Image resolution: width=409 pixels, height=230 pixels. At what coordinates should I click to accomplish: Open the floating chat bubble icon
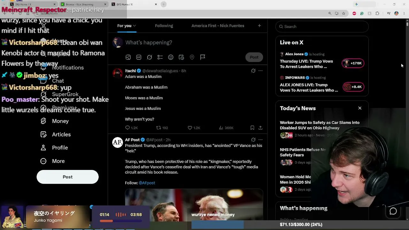click(393, 211)
